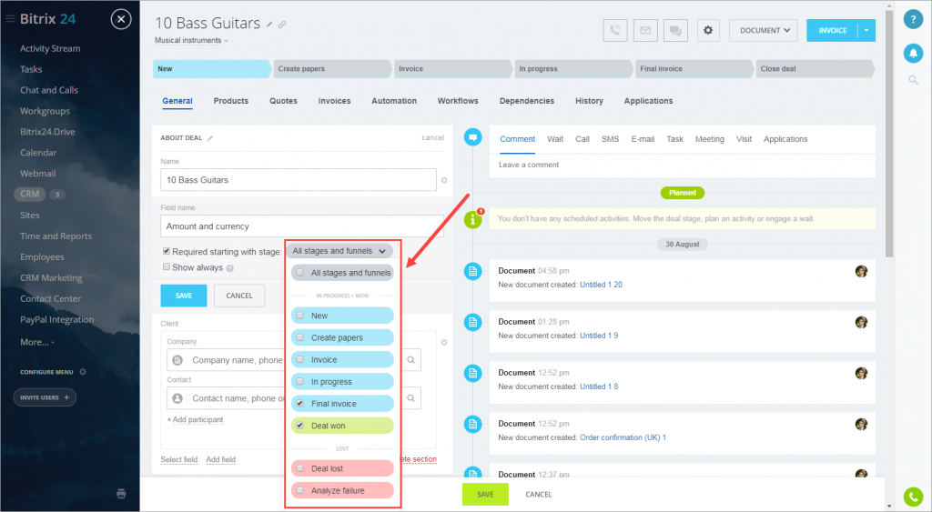Screen dimensions: 932x512
Task: Click the Add field link
Action: pos(220,460)
